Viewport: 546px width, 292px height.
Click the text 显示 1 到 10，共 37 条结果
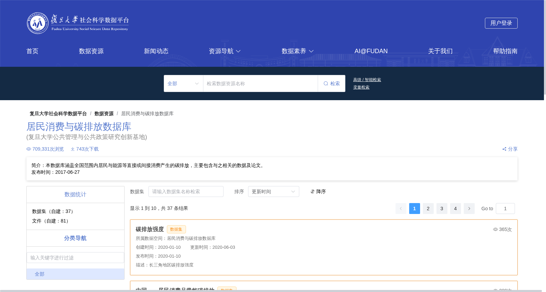coord(159,208)
